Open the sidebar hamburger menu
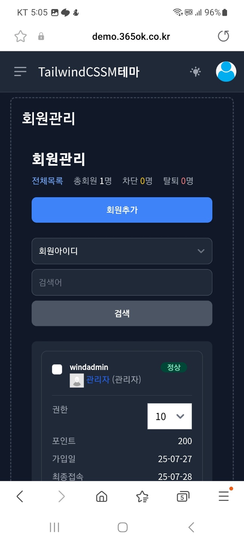244x542 pixels. [x=20, y=72]
